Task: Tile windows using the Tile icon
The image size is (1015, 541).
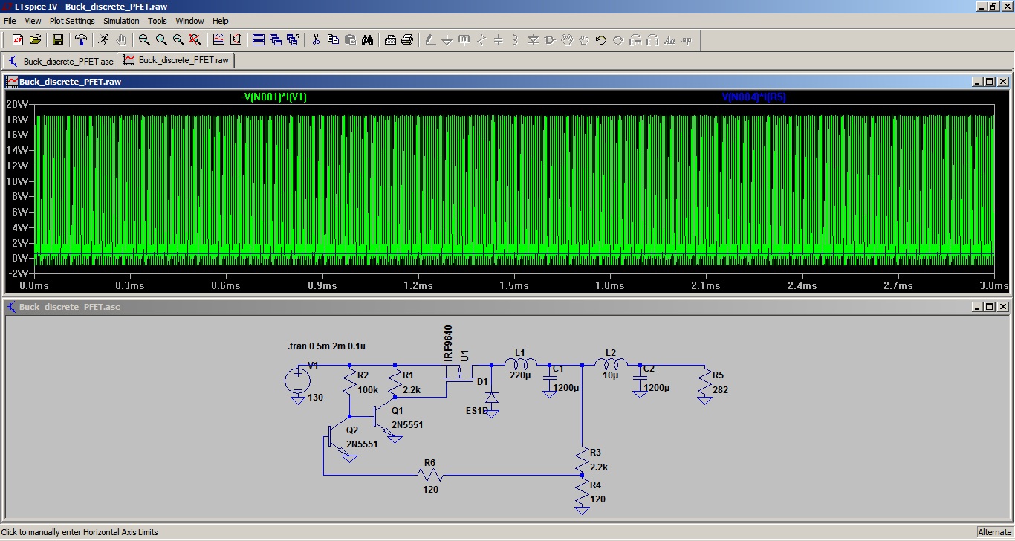Action: [x=259, y=40]
